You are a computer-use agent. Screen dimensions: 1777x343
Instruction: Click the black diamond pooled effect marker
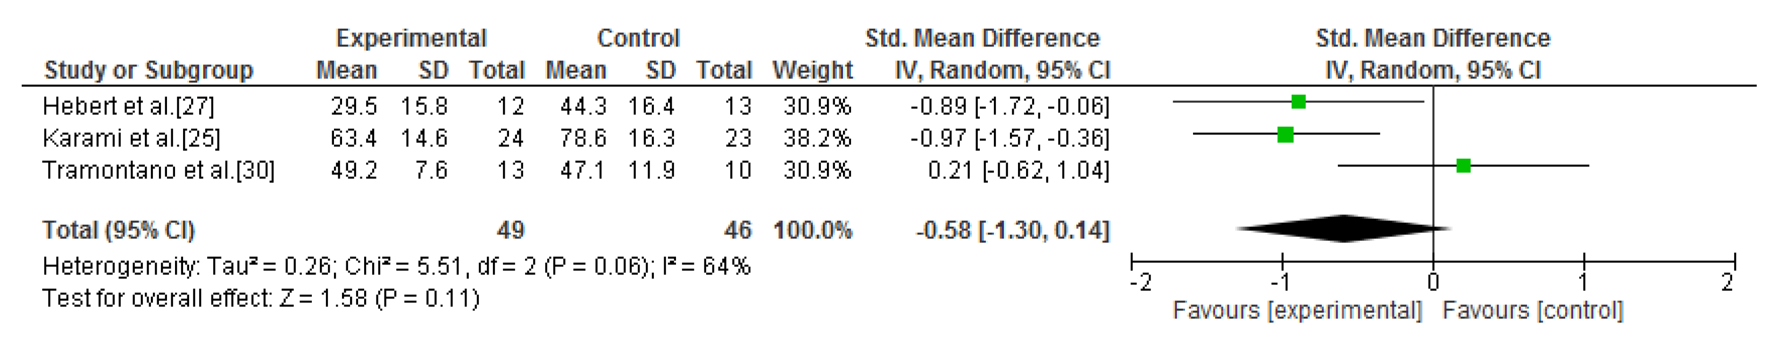pyautogui.click(x=1344, y=229)
